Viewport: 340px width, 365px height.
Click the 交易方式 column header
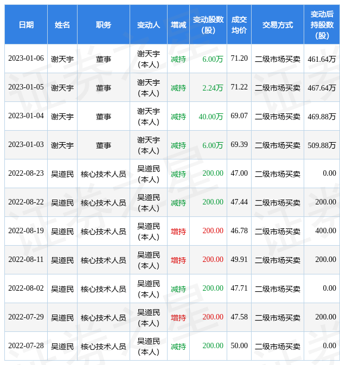pyautogui.click(x=278, y=24)
